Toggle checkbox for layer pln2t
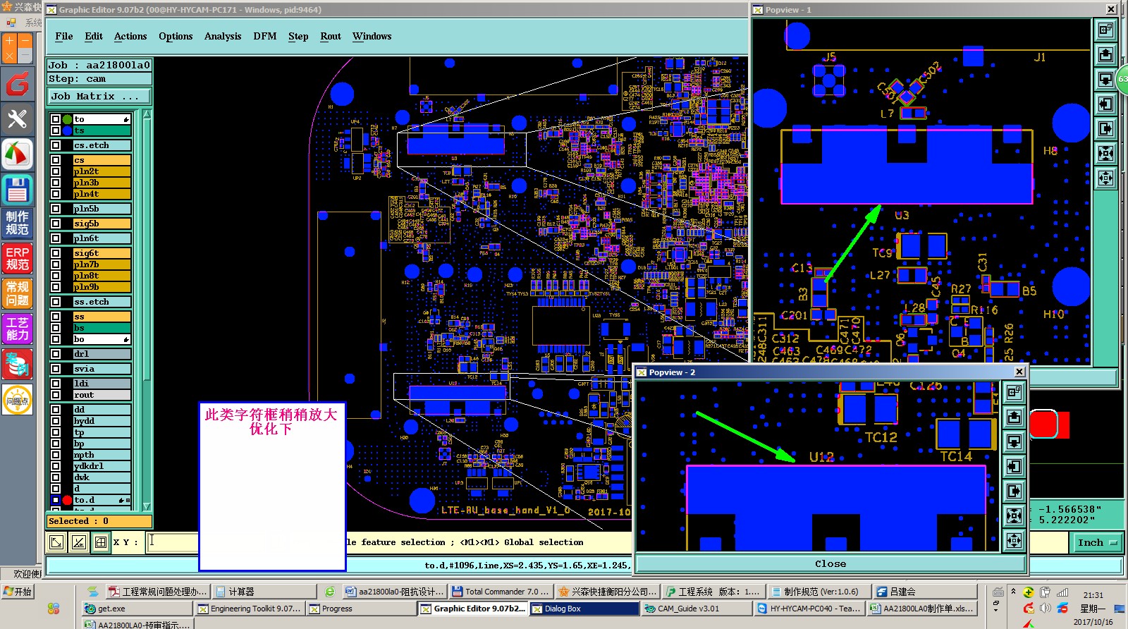Image resolution: width=1128 pixels, height=629 pixels. pyautogui.click(x=56, y=171)
